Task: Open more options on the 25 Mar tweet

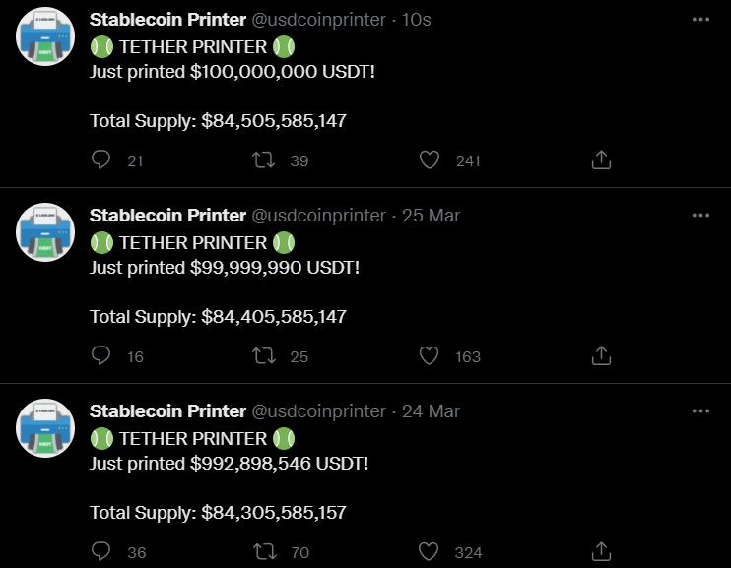Action: pyautogui.click(x=700, y=216)
